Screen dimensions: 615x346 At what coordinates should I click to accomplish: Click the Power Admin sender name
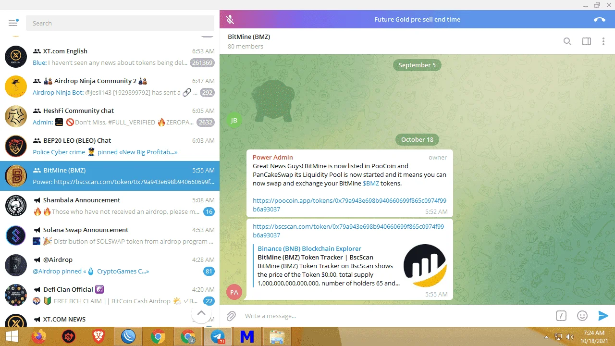(273, 157)
